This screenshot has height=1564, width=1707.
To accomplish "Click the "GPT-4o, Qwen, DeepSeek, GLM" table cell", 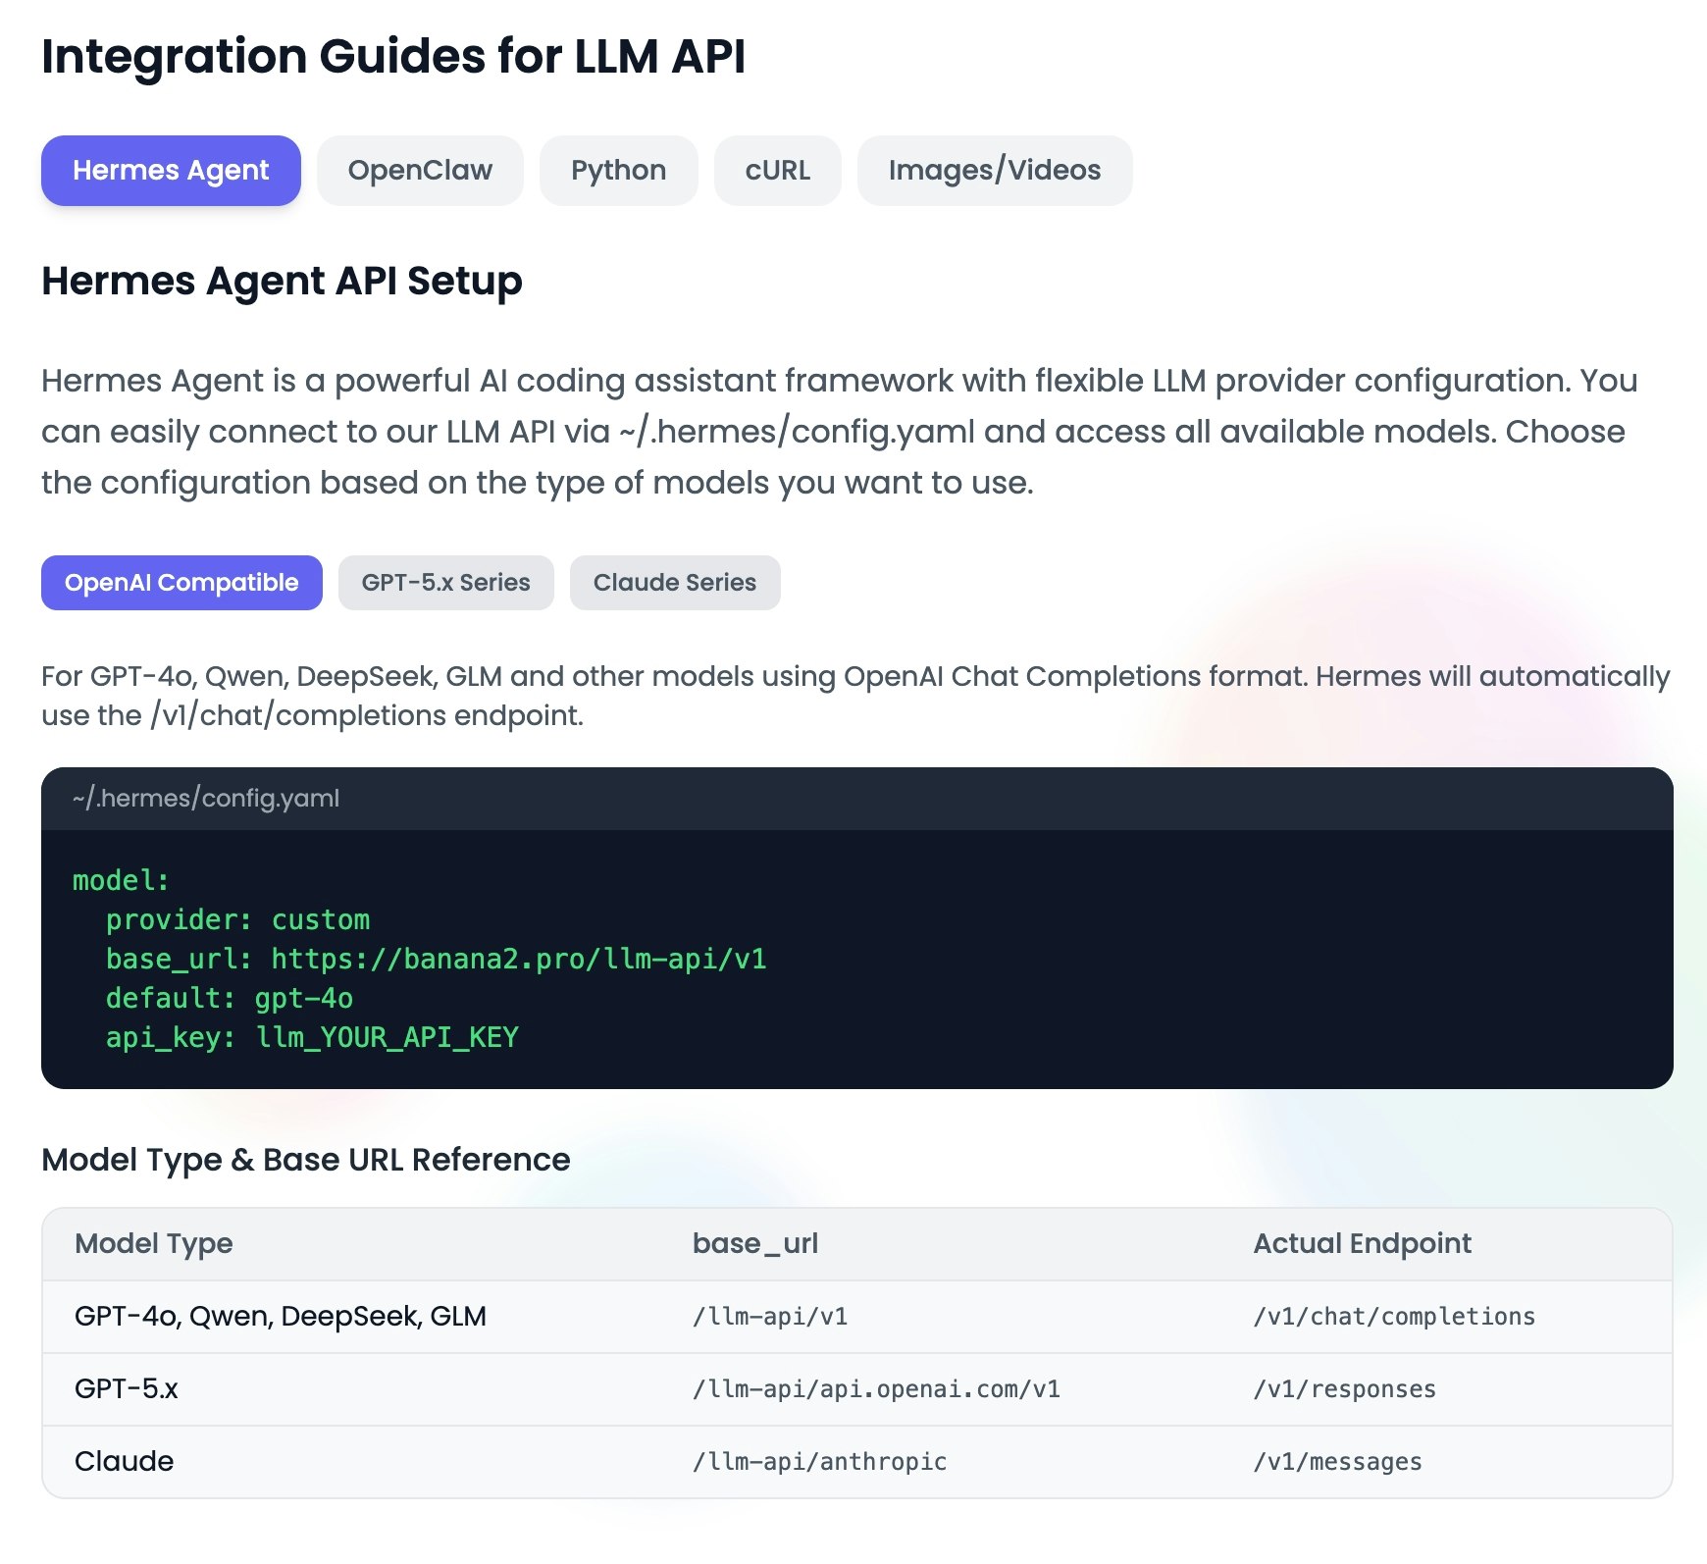I will [281, 1316].
